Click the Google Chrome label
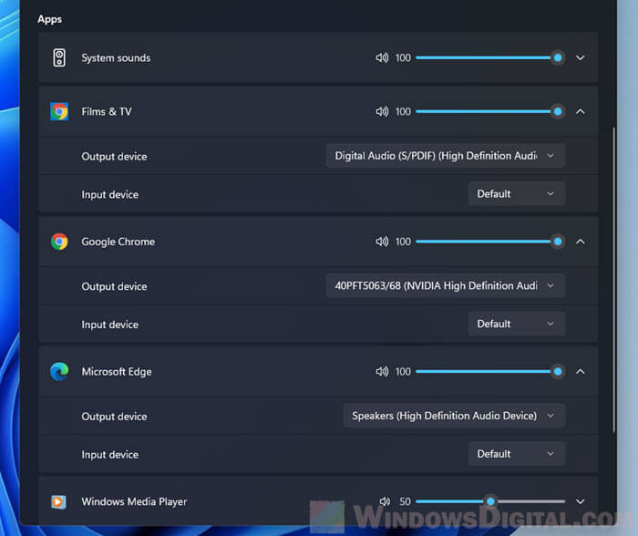The image size is (638, 536). coord(118,242)
